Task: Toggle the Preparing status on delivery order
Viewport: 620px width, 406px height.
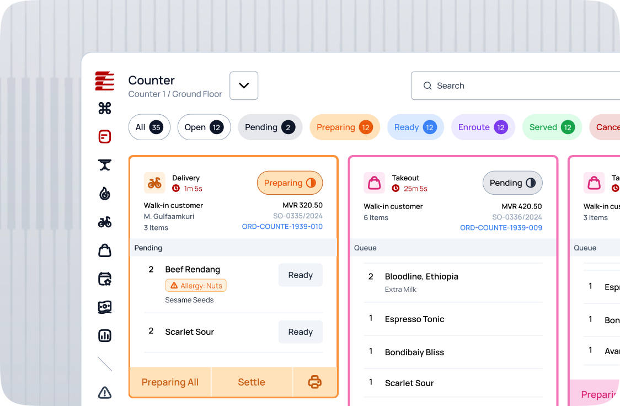Action: click(290, 183)
